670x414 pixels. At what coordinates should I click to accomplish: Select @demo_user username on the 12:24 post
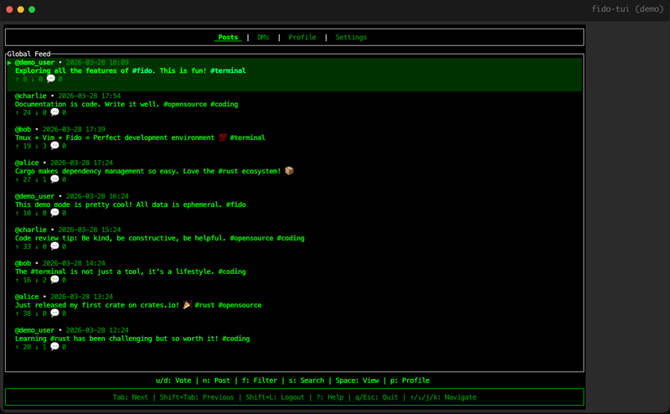pyautogui.click(x=34, y=330)
